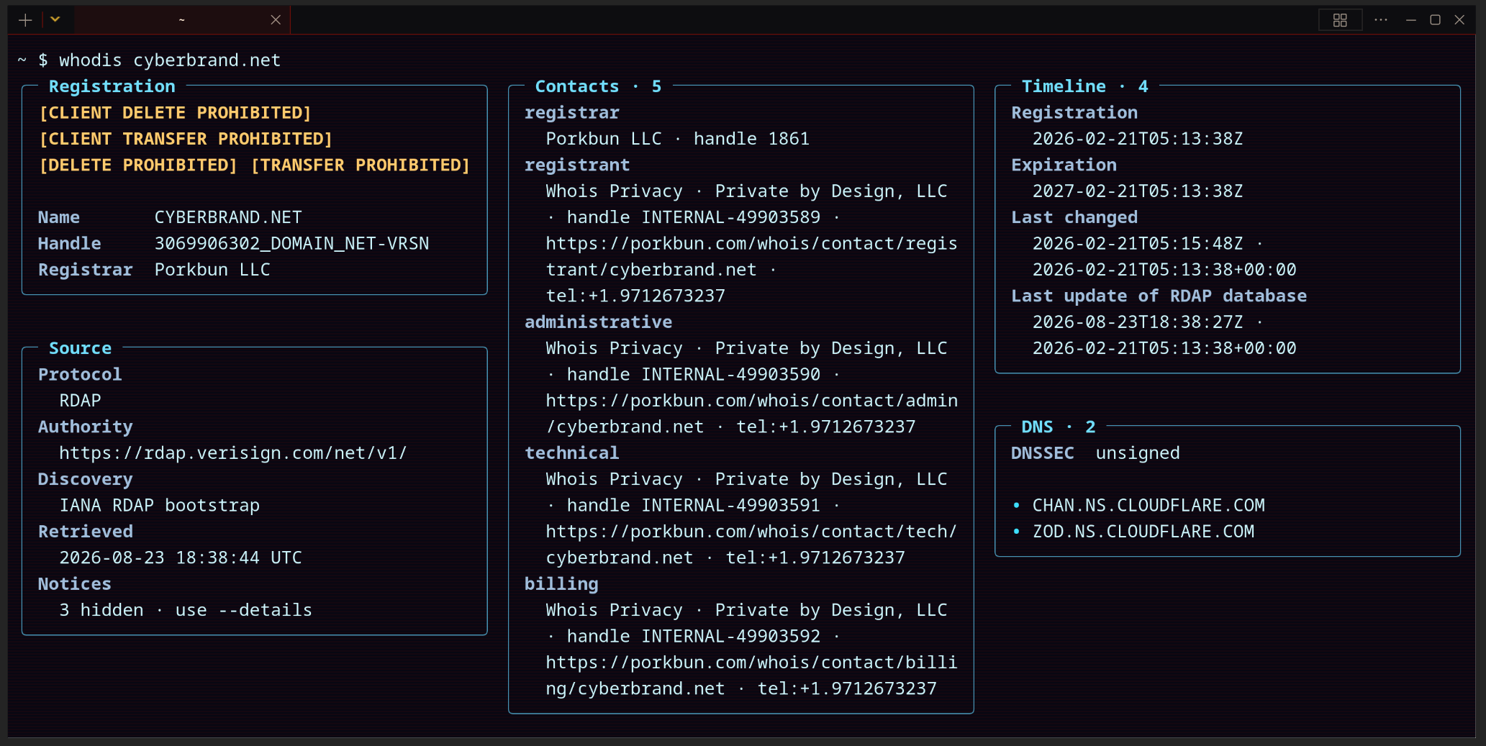This screenshot has width=1486, height=746.
Task: Click nameserver CHAN.NS.CLOUDFLARE.COM
Action: pos(1149,506)
